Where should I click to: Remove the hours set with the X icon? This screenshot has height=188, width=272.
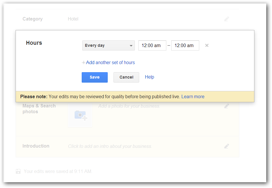pos(207,45)
